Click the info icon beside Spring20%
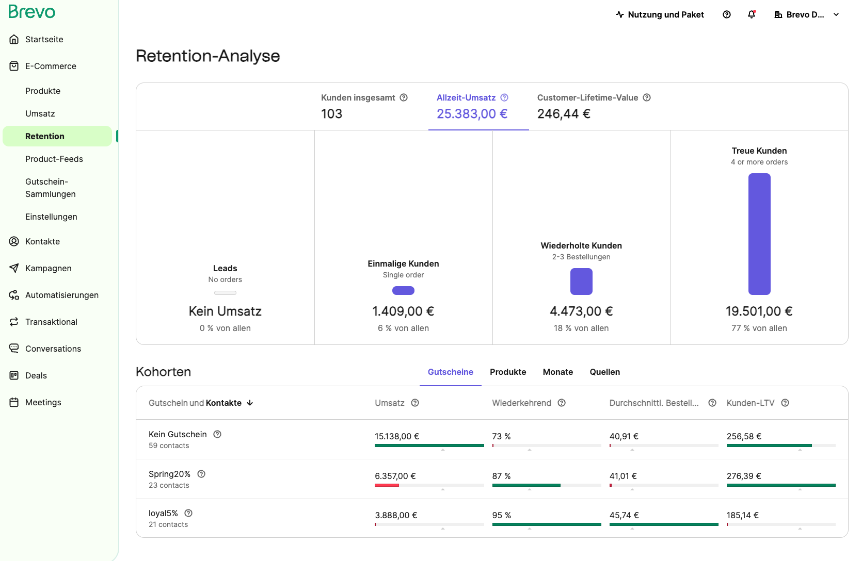Image resolution: width=862 pixels, height=561 pixels. click(x=201, y=474)
